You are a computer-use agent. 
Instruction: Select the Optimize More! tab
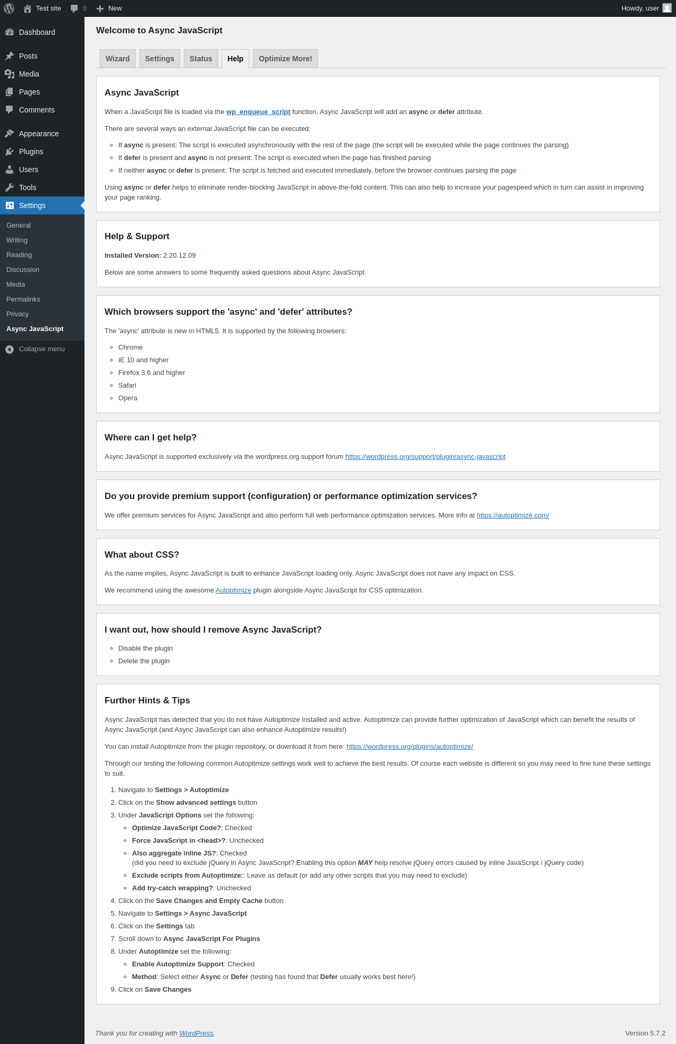285,59
